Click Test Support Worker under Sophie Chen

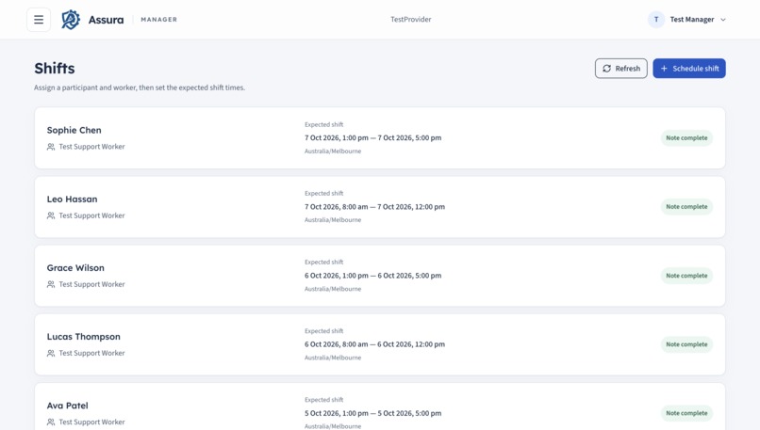91,147
